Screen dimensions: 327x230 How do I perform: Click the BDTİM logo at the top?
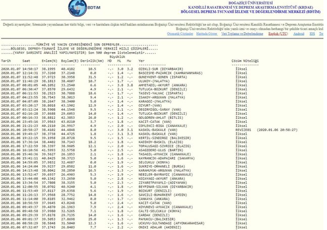tap(79, 9)
